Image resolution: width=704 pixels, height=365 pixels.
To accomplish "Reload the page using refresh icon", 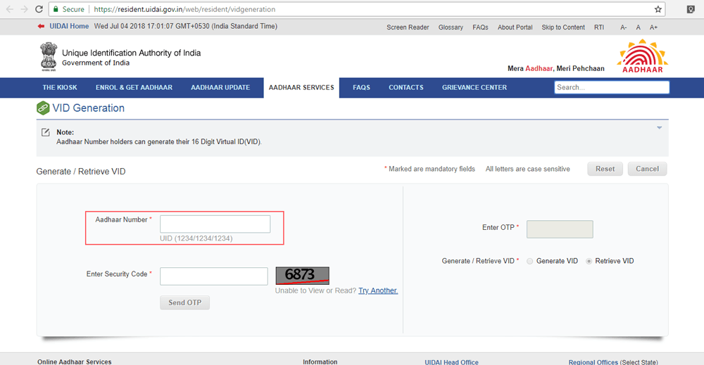I will 41,9.
